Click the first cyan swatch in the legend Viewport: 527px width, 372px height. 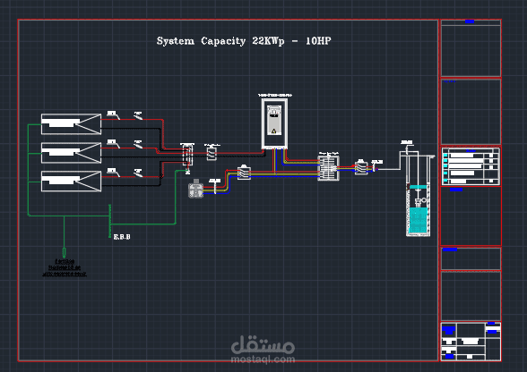(x=445, y=156)
